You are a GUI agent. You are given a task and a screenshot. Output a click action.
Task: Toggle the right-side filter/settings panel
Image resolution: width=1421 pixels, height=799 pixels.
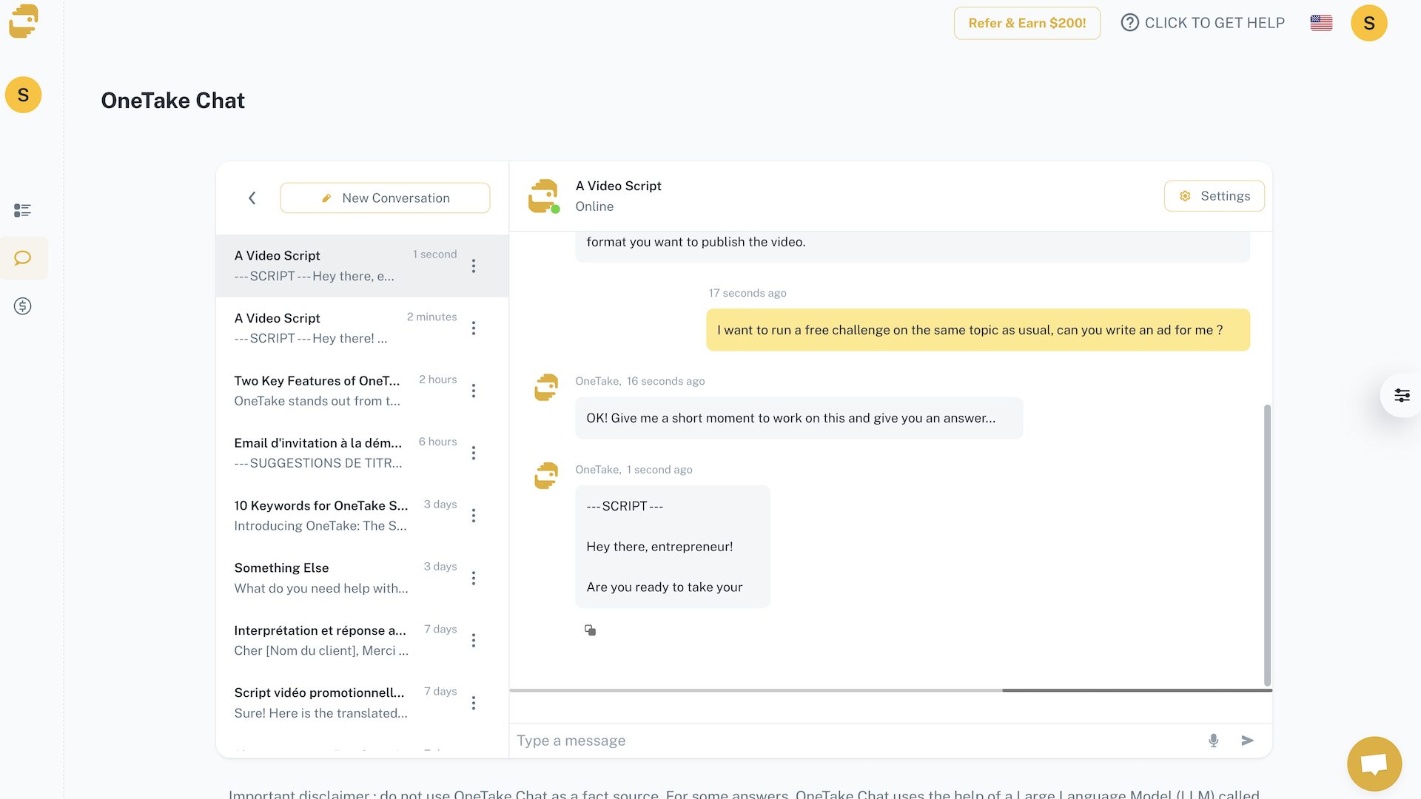coord(1403,395)
